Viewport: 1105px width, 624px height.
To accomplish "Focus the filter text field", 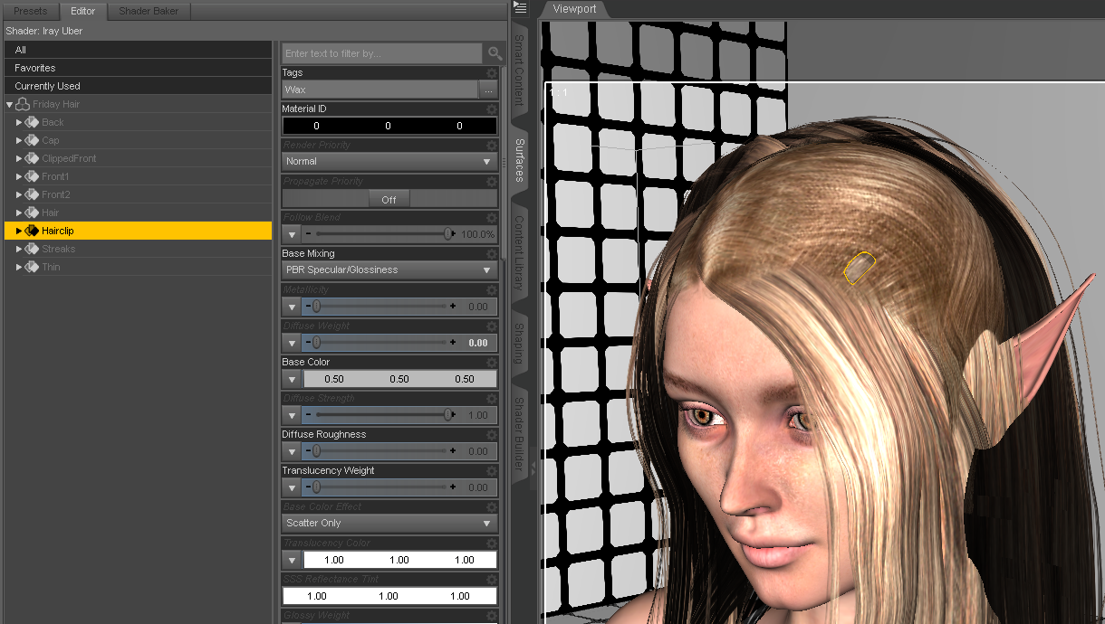I will pos(381,53).
